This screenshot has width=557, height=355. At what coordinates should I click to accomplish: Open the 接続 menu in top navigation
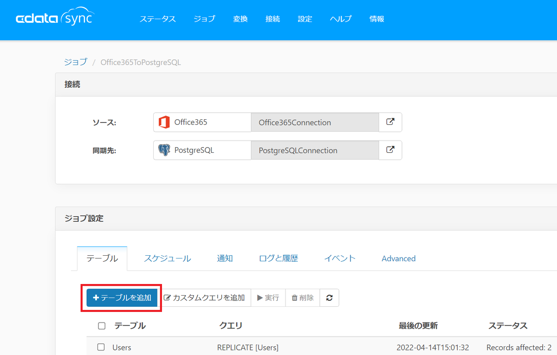pyautogui.click(x=272, y=19)
